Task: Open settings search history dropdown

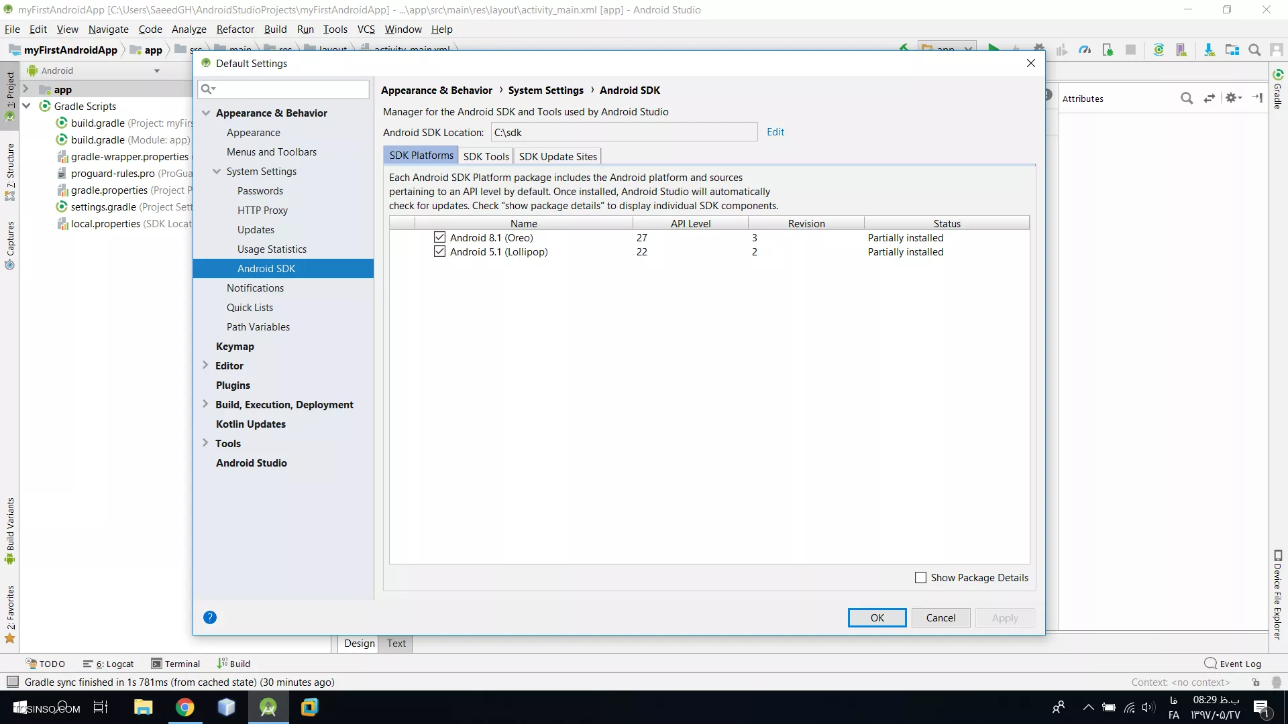Action: click(208, 89)
